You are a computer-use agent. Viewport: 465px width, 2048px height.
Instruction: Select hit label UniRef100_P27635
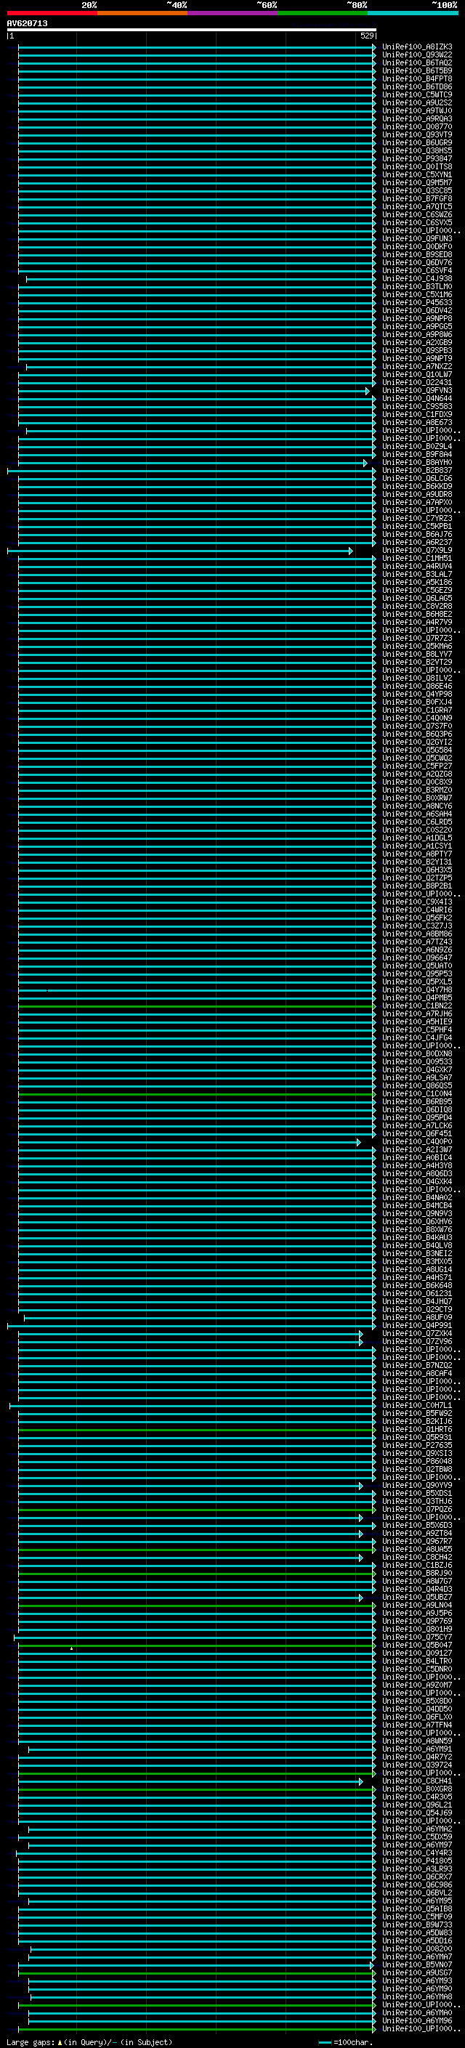click(x=416, y=1445)
